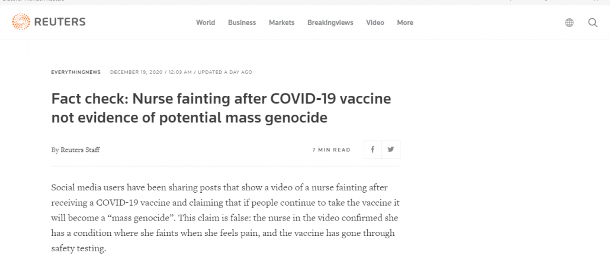Click the EVERYTHINGNEWS category link
The height and width of the screenshot is (259, 610).
pyautogui.click(x=76, y=72)
